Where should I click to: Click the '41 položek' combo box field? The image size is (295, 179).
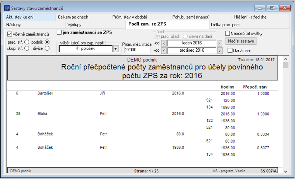pos(86,49)
